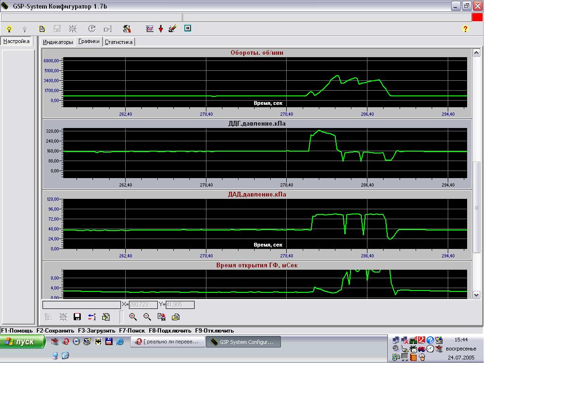This screenshot has height=410, width=580.
Task: Zoom in with the plus magnifier icon
Action: (133, 317)
